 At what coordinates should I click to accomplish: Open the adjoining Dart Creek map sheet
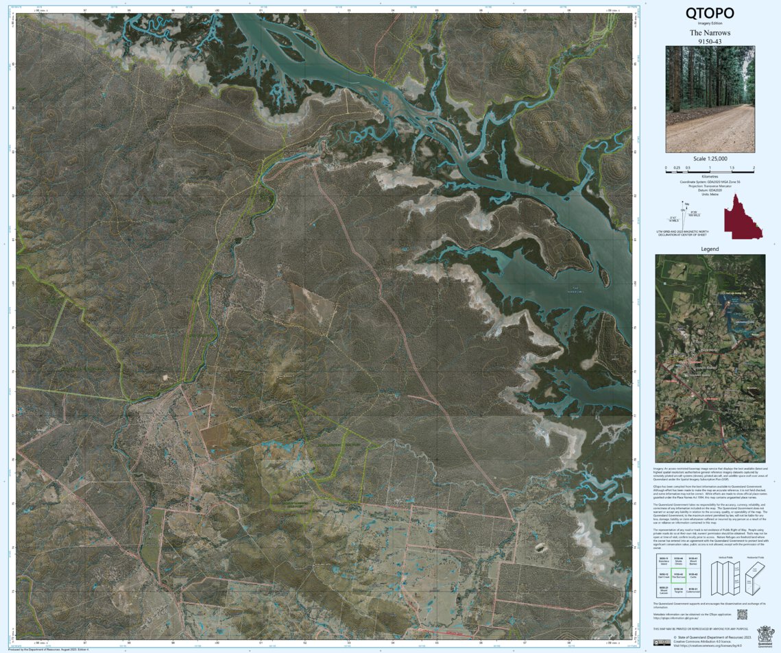[664, 576]
